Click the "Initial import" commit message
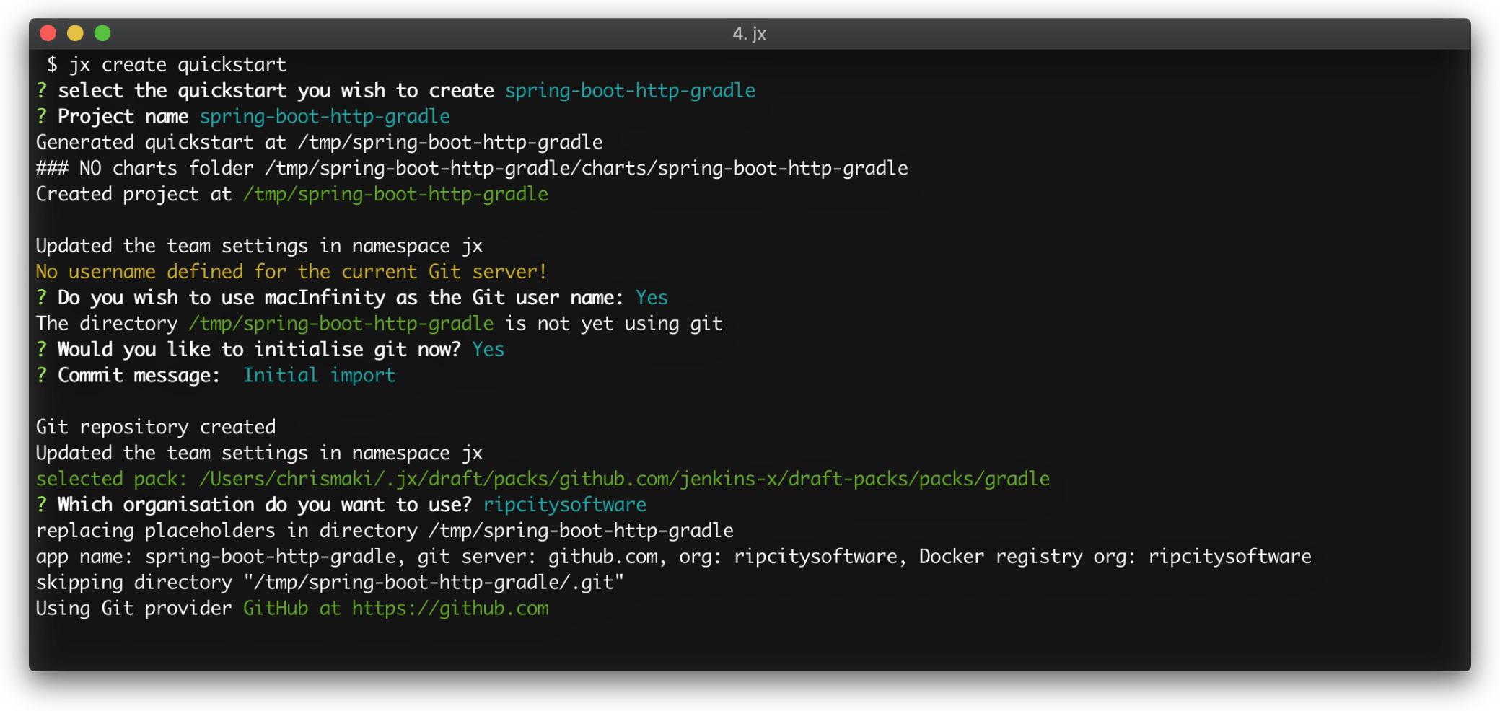 coord(319,376)
